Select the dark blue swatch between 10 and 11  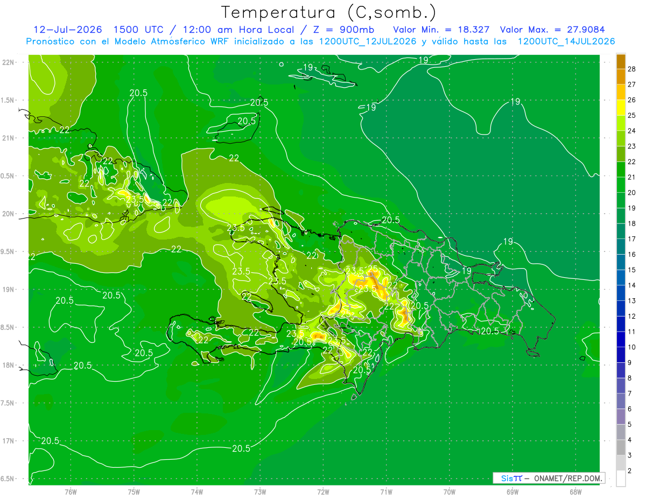tap(621, 339)
